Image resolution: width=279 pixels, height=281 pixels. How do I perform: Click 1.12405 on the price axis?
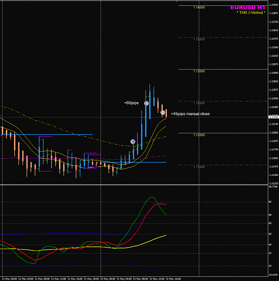pyautogui.click(x=274, y=107)
